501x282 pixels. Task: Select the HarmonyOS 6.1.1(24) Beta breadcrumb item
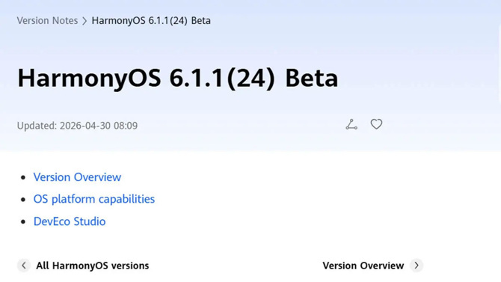coord(151,20)
